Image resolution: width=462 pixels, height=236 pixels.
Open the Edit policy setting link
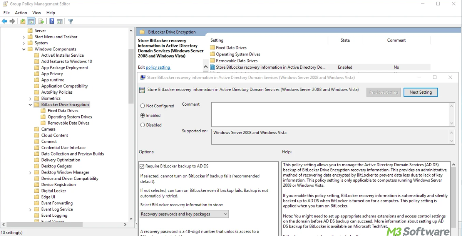158,67
